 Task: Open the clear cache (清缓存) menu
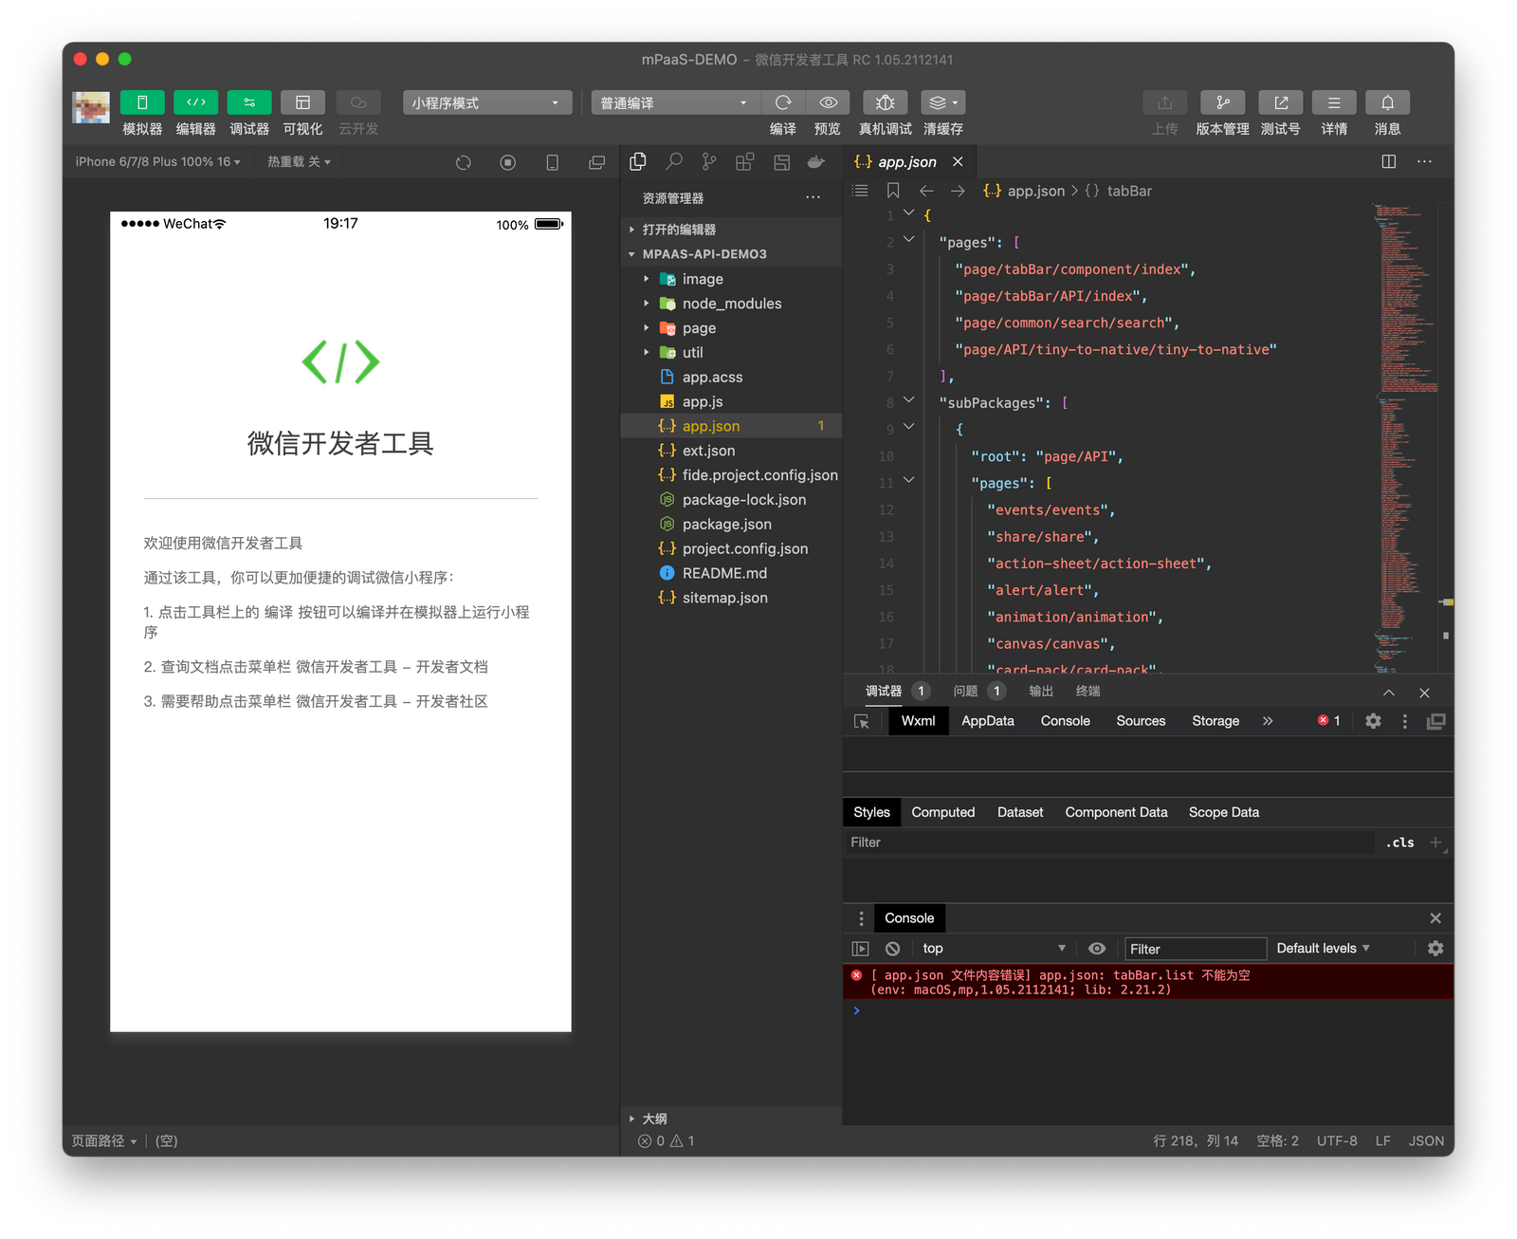click(x=943, y=102)
